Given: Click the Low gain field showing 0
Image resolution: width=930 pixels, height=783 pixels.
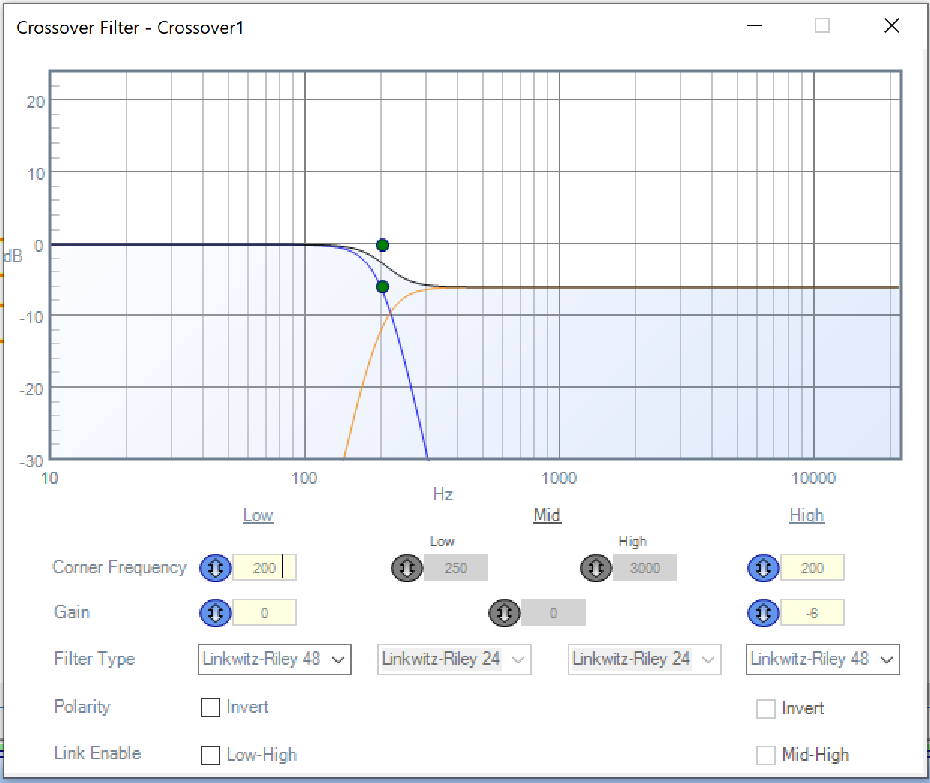Looking at the screenshot, I should [x=264, y=612].
